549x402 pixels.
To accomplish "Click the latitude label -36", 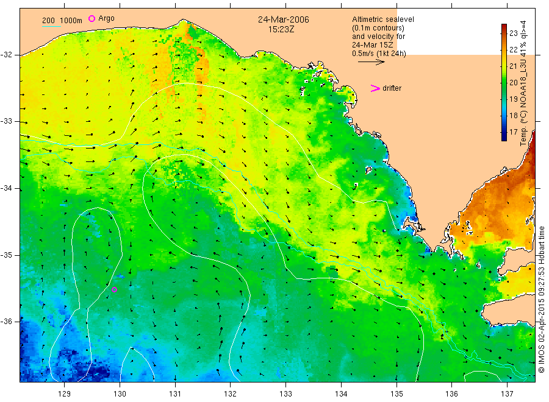I will pos(6,322).
